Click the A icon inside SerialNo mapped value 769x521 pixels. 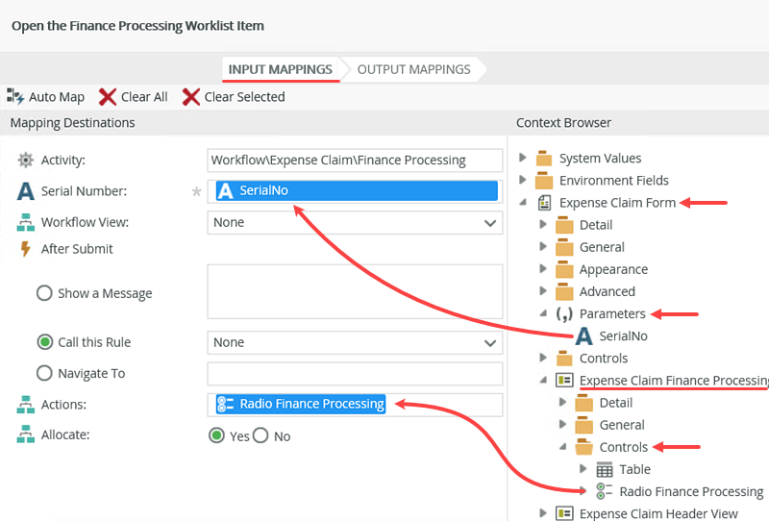[x=225, y=190]
